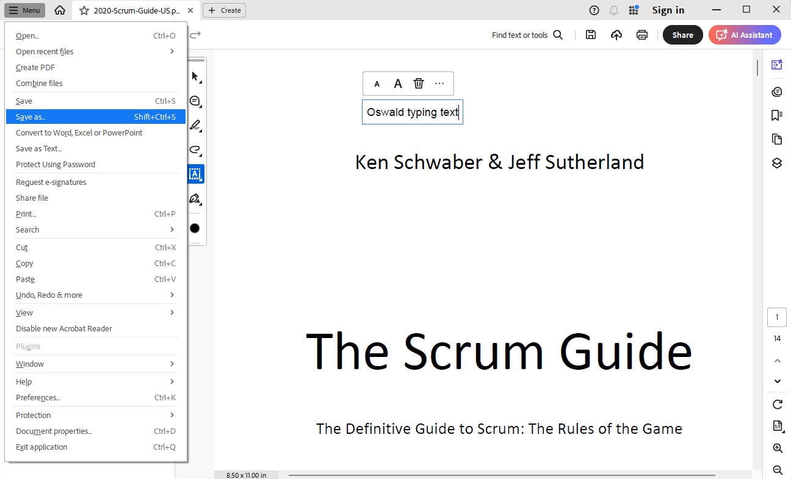The image size is (791, 479).
Task: Choose Save as Text... menu item
Action: tap(96, 149)
